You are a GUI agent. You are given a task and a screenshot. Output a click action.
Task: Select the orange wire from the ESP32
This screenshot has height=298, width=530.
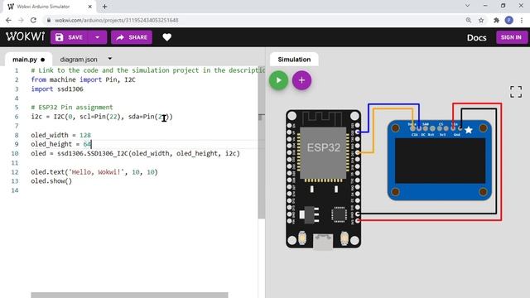pyautogui.click(x=373, y=132)
